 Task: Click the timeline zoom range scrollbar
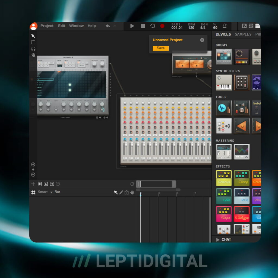coord(156,184)
